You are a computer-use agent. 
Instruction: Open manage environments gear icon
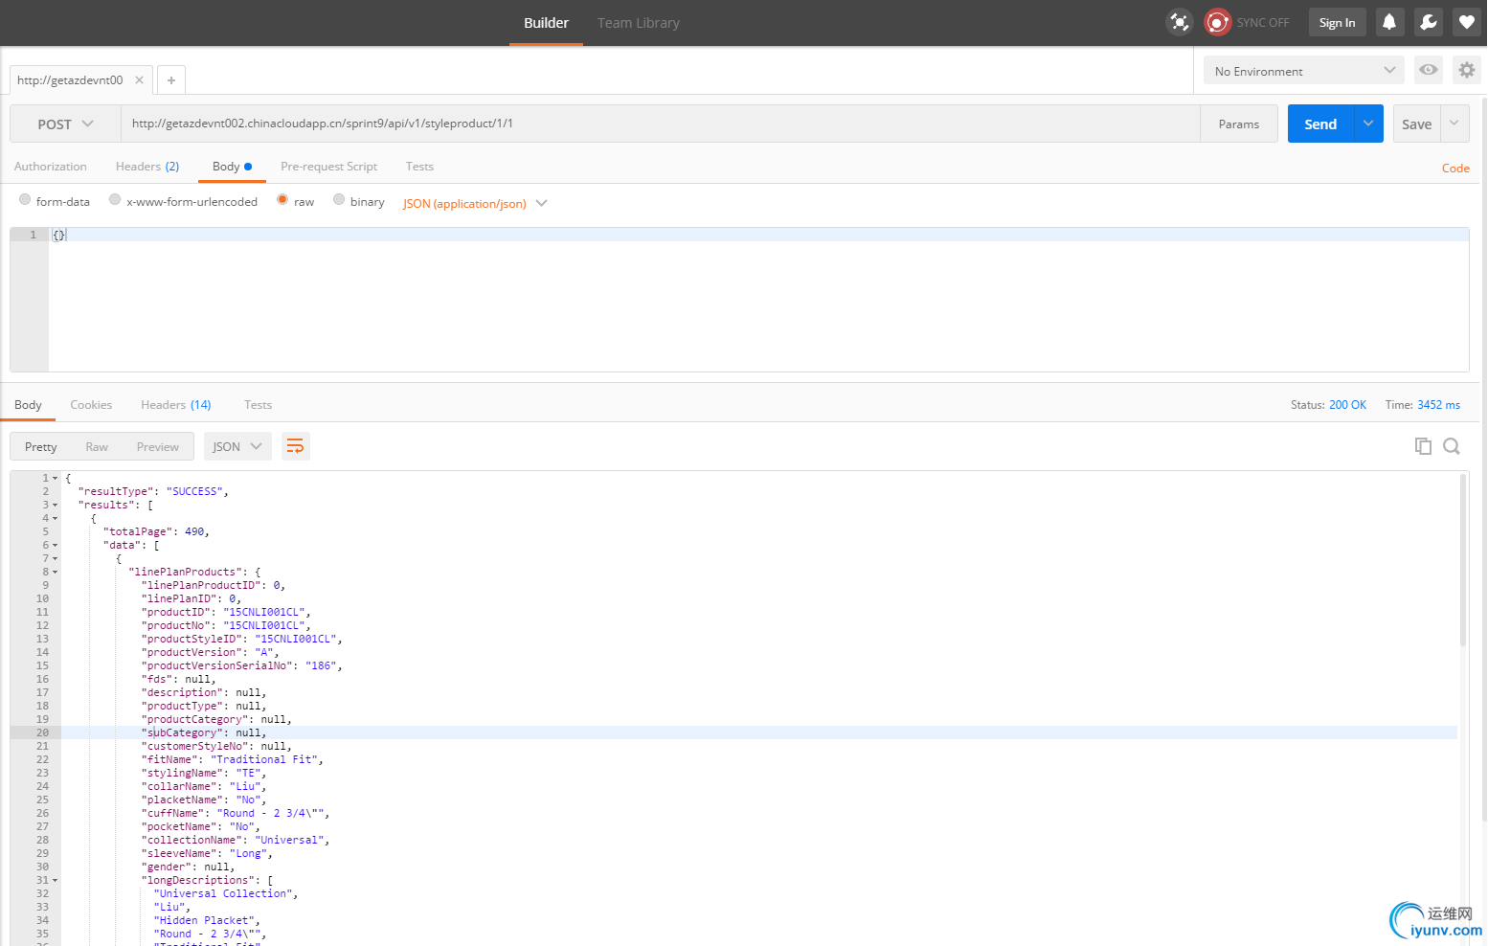[x=1466, y=70]
